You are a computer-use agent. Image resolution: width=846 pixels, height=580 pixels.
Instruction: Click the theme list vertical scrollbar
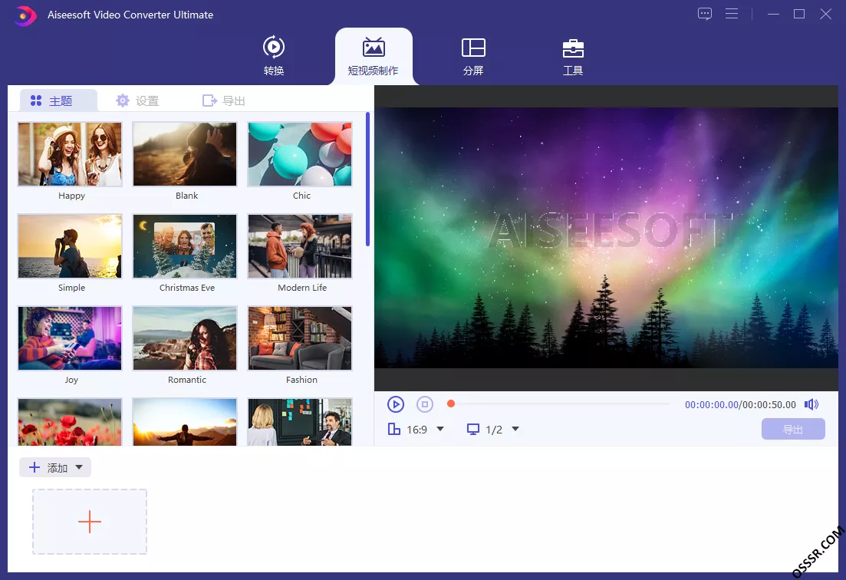[367, 179]
